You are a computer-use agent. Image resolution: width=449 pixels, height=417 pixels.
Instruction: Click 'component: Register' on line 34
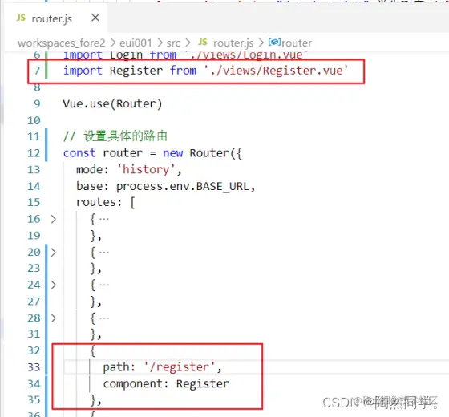[167, 384]
